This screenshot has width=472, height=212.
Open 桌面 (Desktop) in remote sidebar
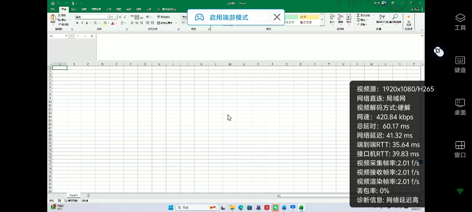(x=460, y=107)
